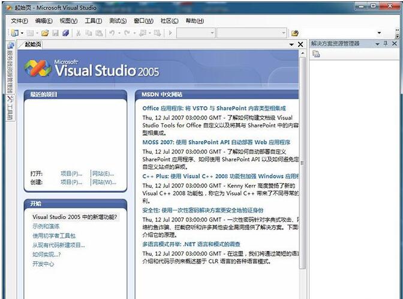Image resolution: width=403 pixels, height=299 pixels.
Task: Open the 编辑(E) menu
Action: tap(44, 21)
